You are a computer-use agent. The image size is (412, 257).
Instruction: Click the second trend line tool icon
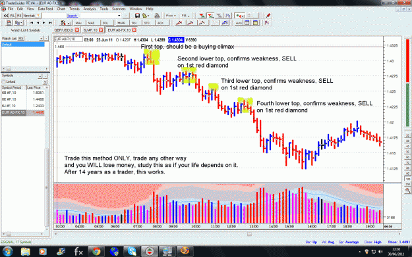point(191,23)
